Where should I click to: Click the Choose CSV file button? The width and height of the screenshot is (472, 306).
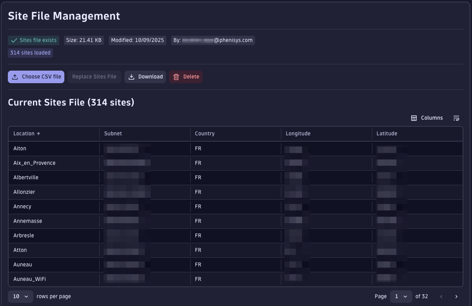[36, 76]
